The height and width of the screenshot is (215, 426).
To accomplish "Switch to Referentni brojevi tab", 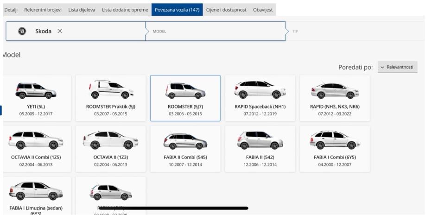I will point(43,10).
